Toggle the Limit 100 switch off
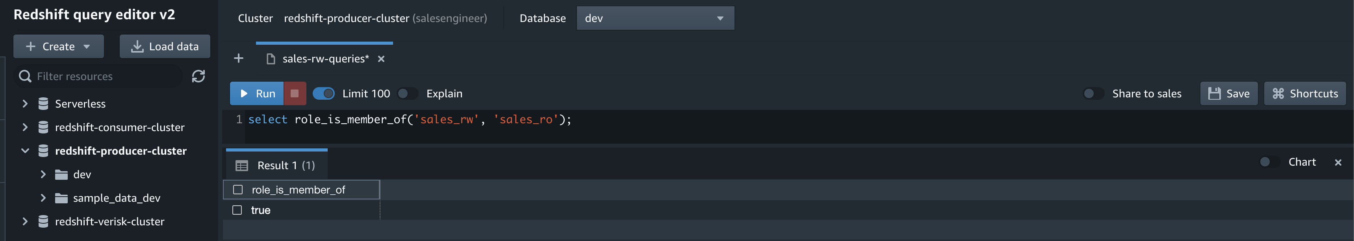The width and height of the screenshot is (1354, 241). [324, 93]
